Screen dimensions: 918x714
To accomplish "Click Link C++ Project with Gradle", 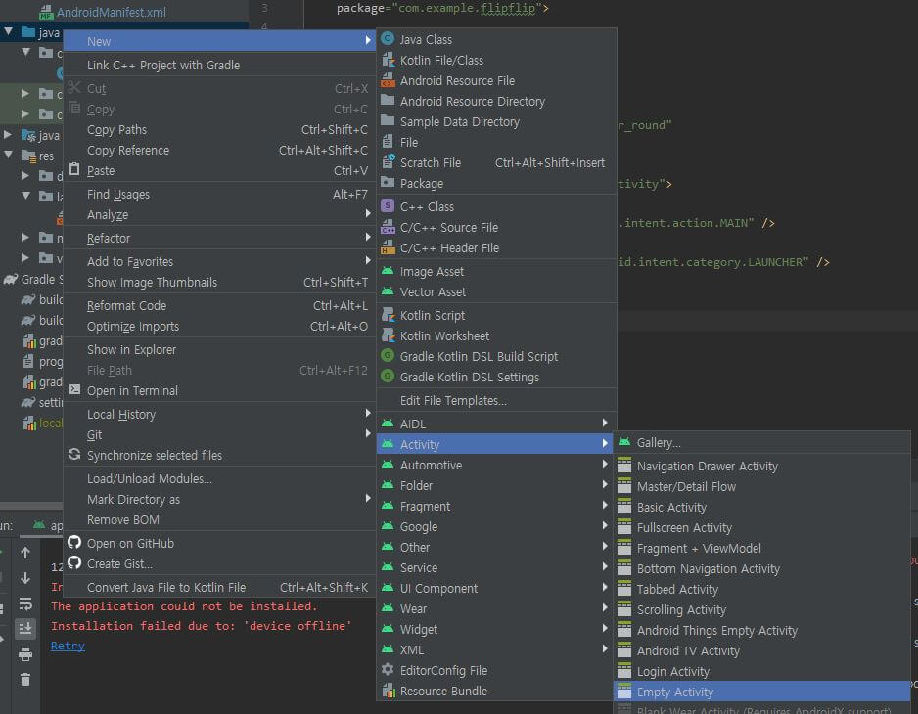I will [x=219, y=65].
